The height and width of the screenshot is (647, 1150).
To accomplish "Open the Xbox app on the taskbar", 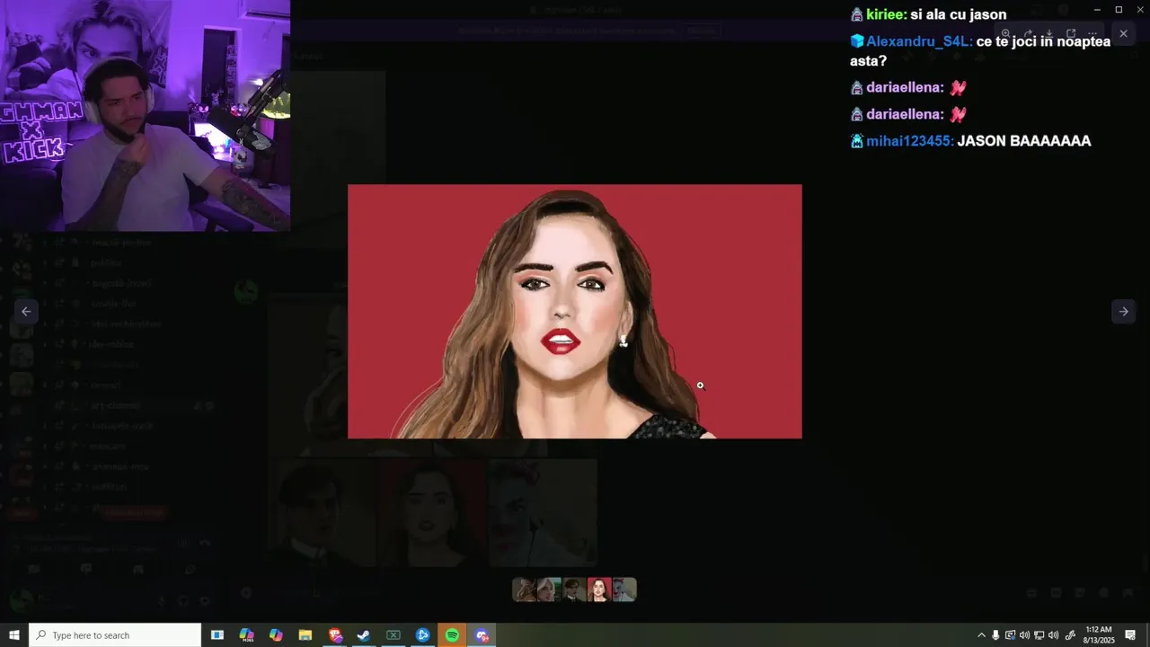I will click(x=394, y=635).
